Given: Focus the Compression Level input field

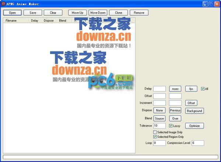Looking at the screenshot, I should pos(198,143).
